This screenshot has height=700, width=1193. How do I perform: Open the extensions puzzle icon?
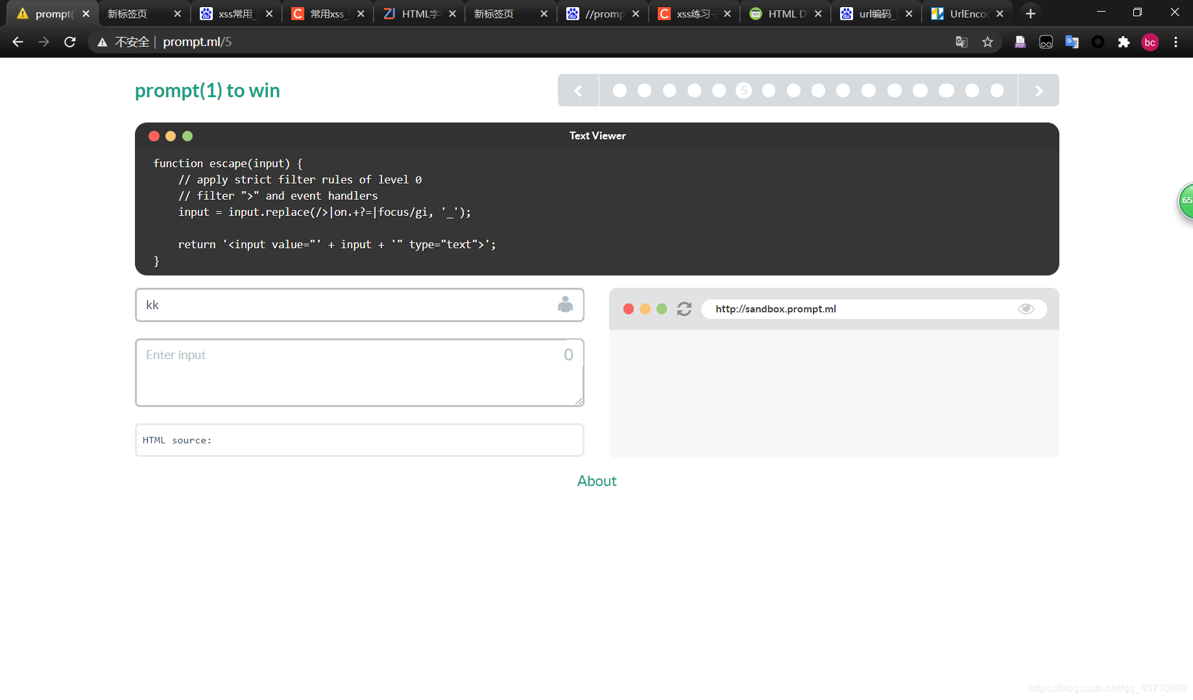(x=1124, y=42)
